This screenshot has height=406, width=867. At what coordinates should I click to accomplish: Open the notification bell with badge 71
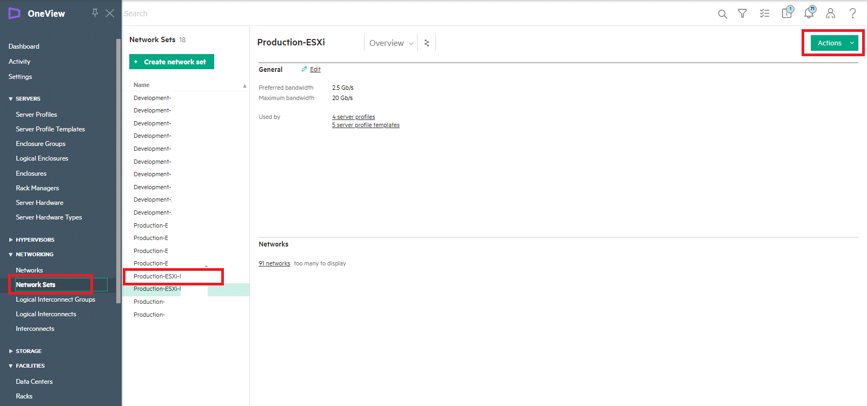[809, 12]
